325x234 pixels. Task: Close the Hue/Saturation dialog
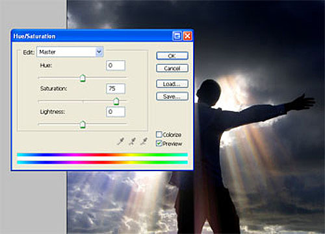[x=187, y=36]
